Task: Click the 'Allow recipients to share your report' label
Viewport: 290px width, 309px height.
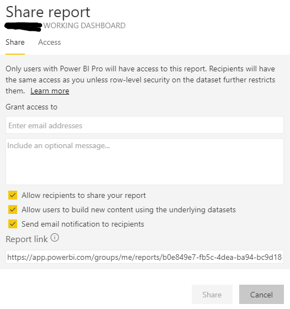Action: (83, 195)
